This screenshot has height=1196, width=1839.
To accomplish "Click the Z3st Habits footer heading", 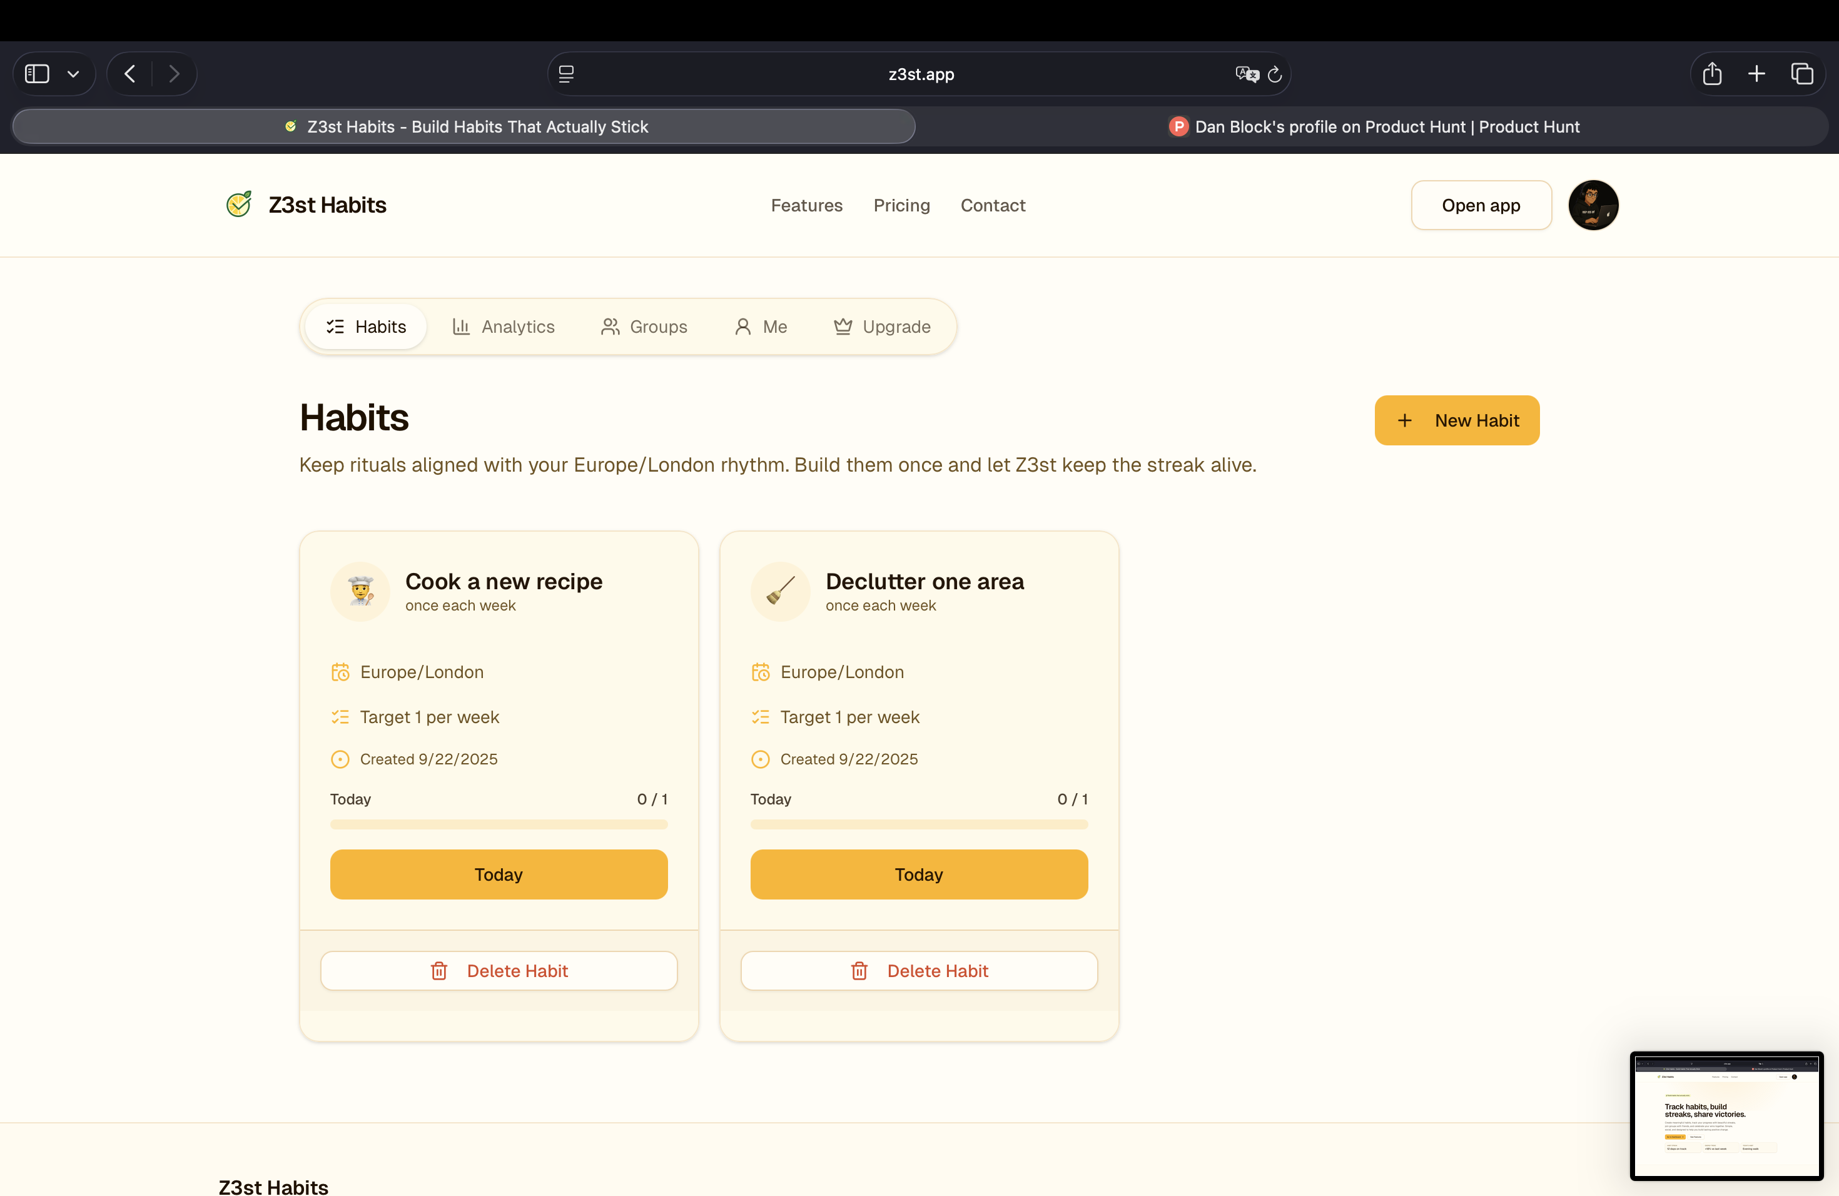I will coord(273,1187).
